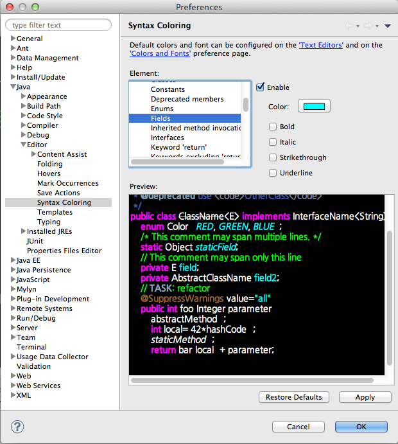
Task: Click the back navigation arrow icon
Action: point(349,26)
